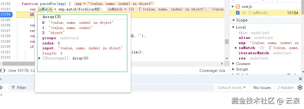Select the 'iteratorMatch: undefined' scope entry

pyautogui.click(x=265, y=53)
